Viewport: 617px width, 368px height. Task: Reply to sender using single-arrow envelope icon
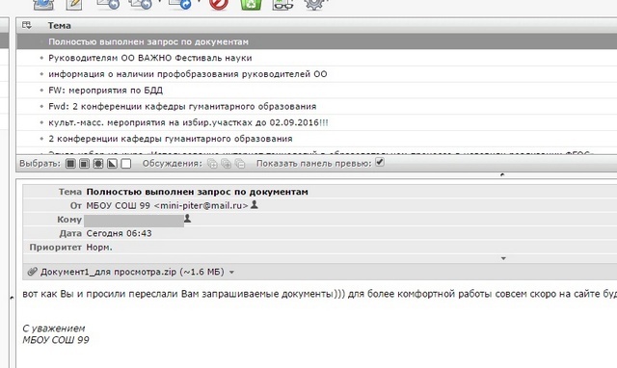point(108,4)
